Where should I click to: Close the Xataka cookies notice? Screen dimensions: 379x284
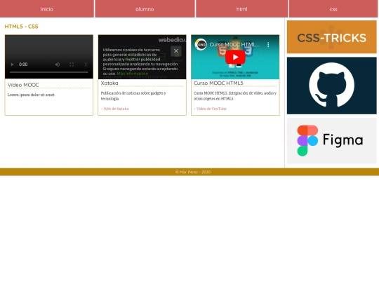coord(176,51)
